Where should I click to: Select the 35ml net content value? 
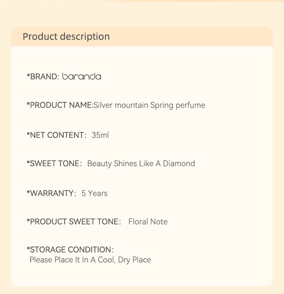coord(100,135)
